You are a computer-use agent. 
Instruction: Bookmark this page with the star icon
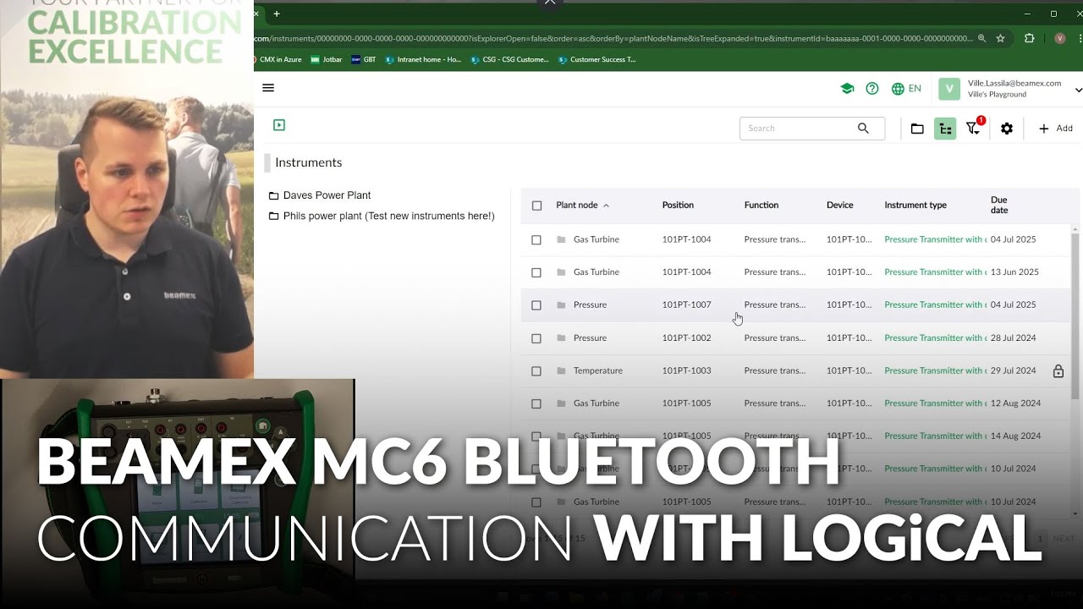click(1001, 38)
